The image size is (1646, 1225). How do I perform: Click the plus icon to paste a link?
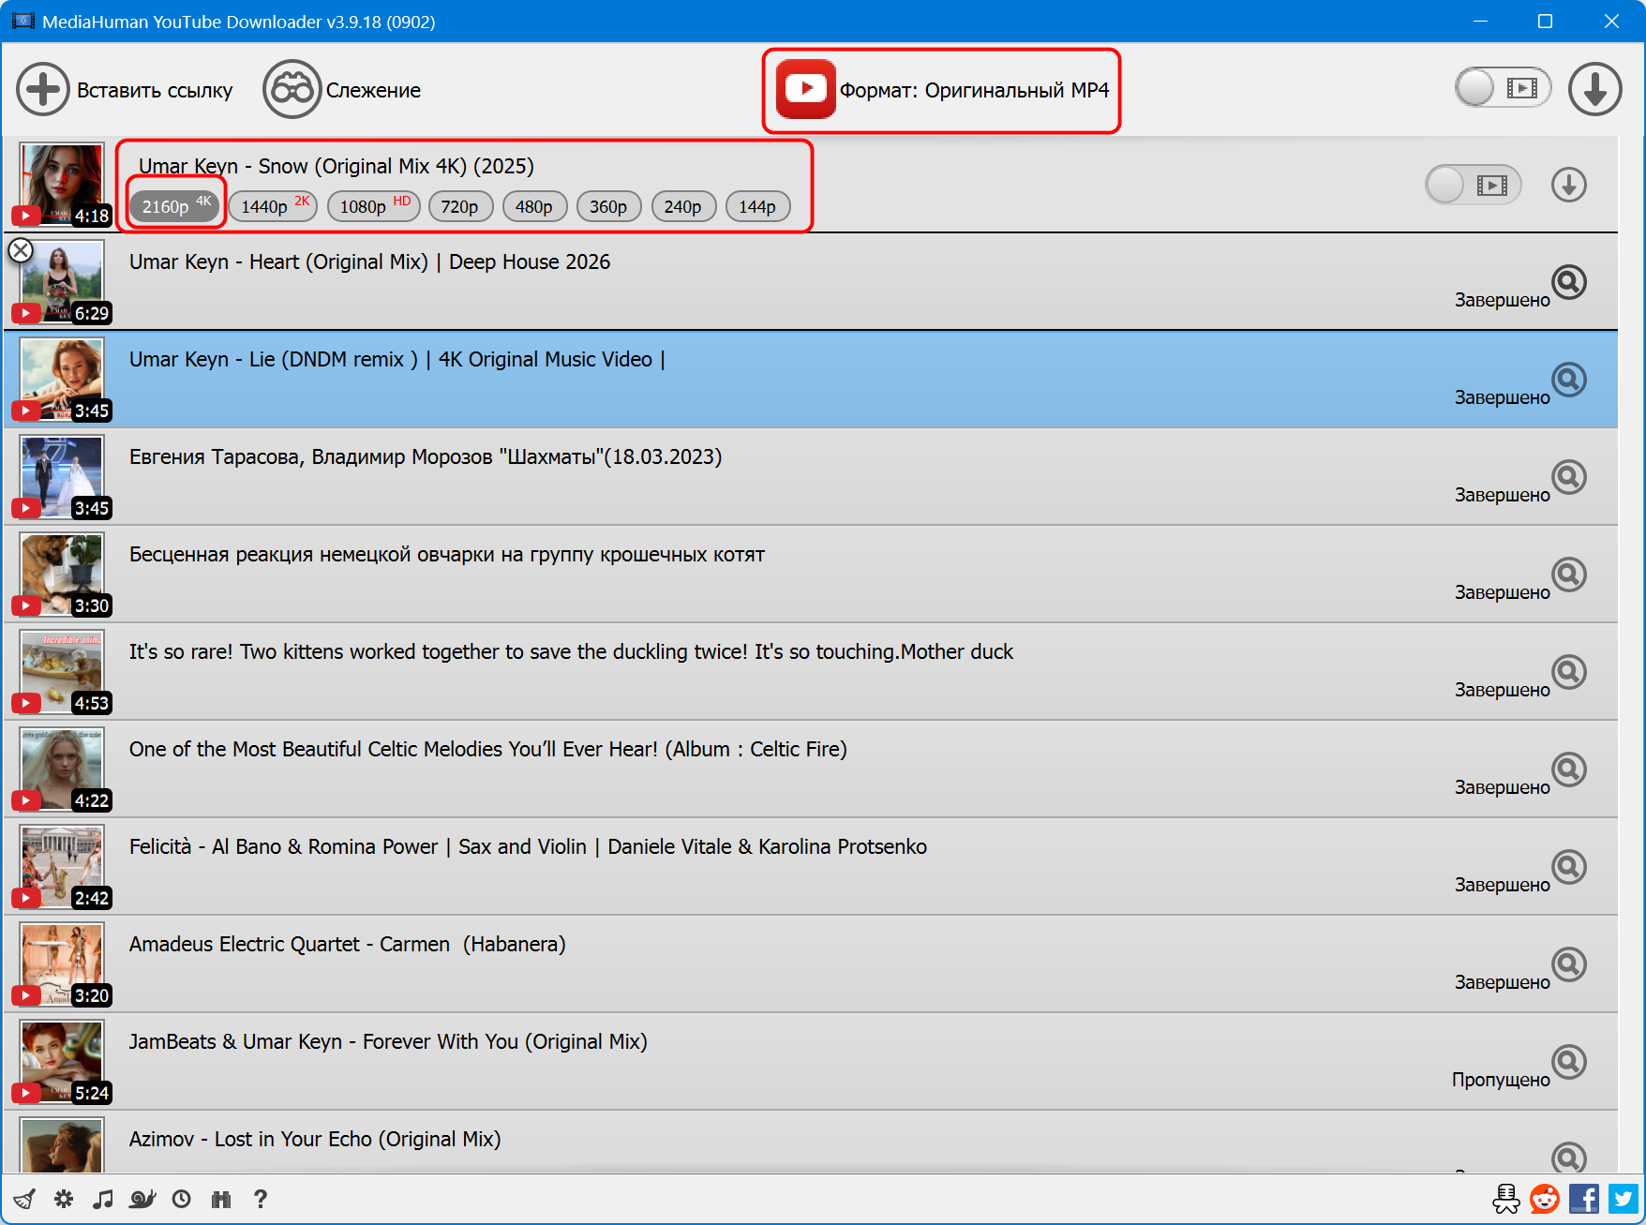click(42, 90)
